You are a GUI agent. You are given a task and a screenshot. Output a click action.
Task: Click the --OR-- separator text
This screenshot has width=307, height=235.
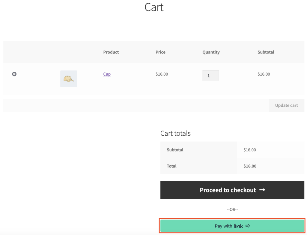tap(232, 209)
